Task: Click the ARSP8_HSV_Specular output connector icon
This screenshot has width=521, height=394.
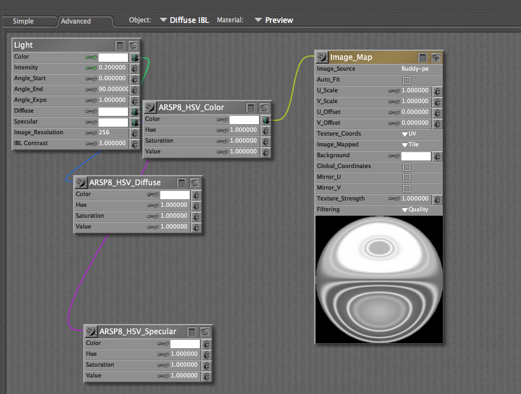Action: click(91, 332)
